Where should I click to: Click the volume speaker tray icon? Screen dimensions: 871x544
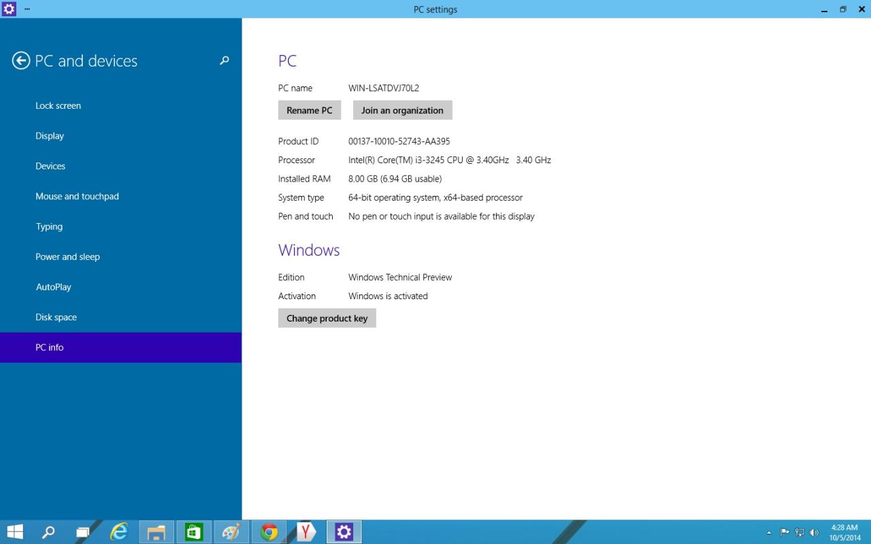[814, 532]
